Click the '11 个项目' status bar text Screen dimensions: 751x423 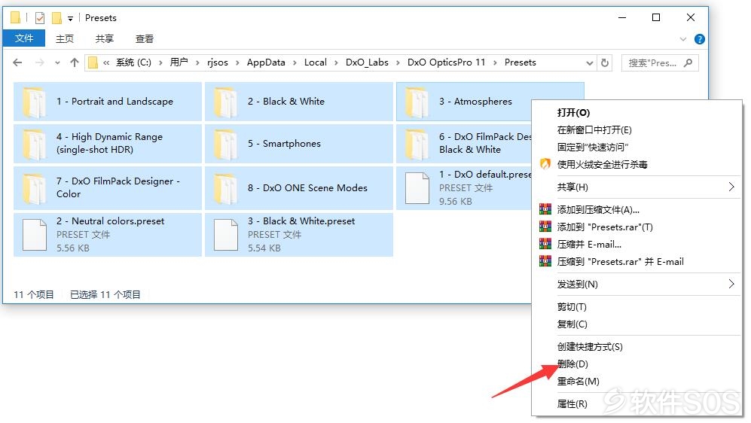pos(34,295)
